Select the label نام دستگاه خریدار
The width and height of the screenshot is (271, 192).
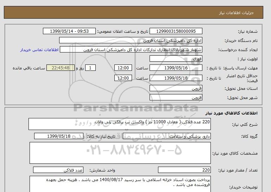(x=241, y=41)
